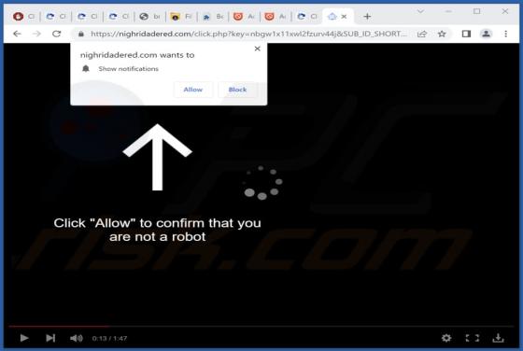Click Block in notification prompt

click(x=237, y=90)
